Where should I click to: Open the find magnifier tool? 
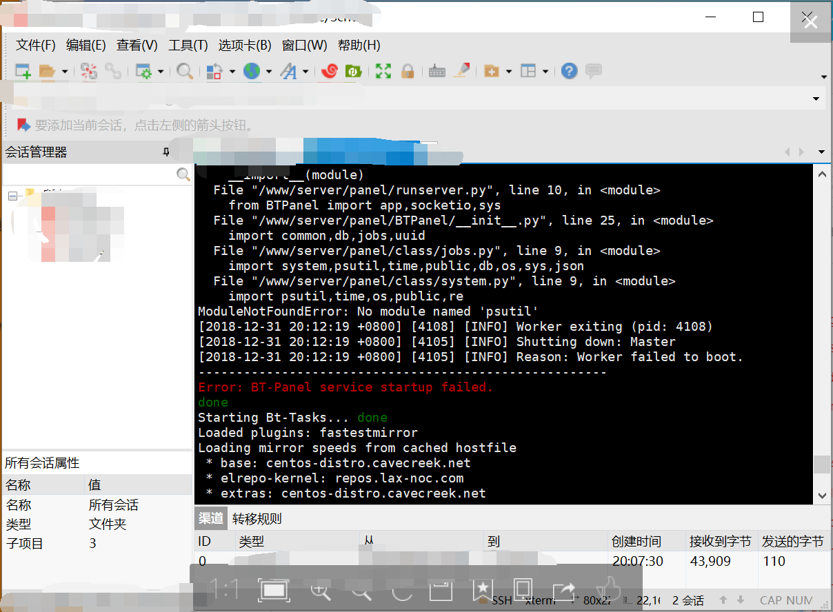pyautogui.click(x=184, y=71)
